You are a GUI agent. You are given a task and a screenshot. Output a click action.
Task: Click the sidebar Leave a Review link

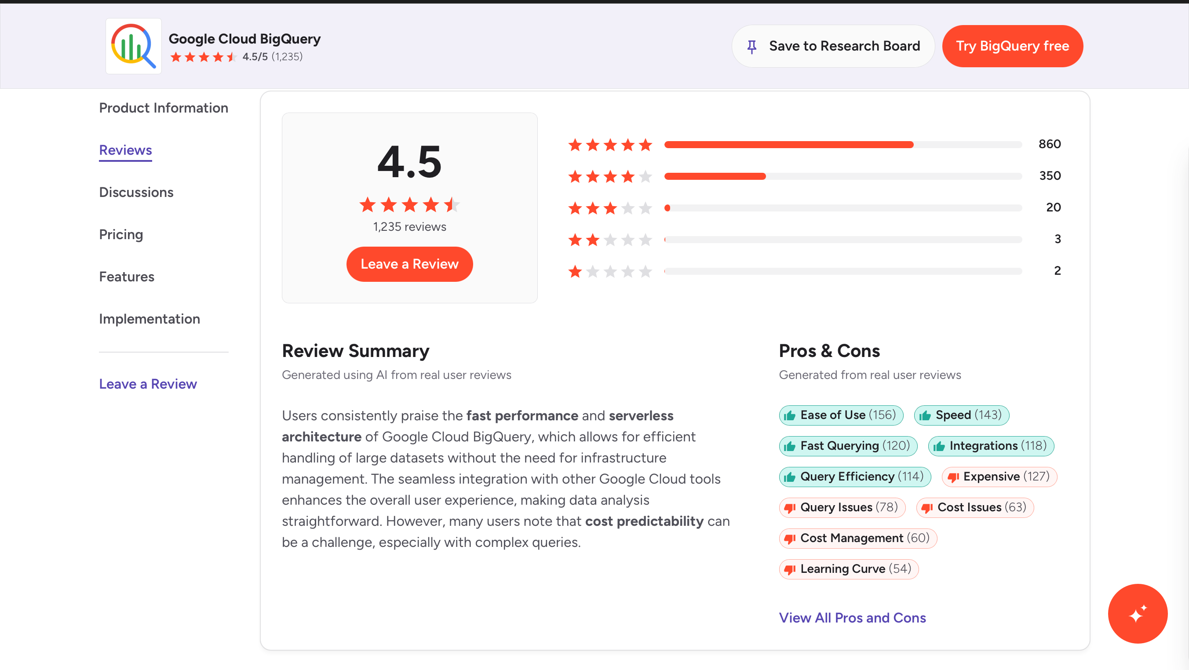(148, 384)
